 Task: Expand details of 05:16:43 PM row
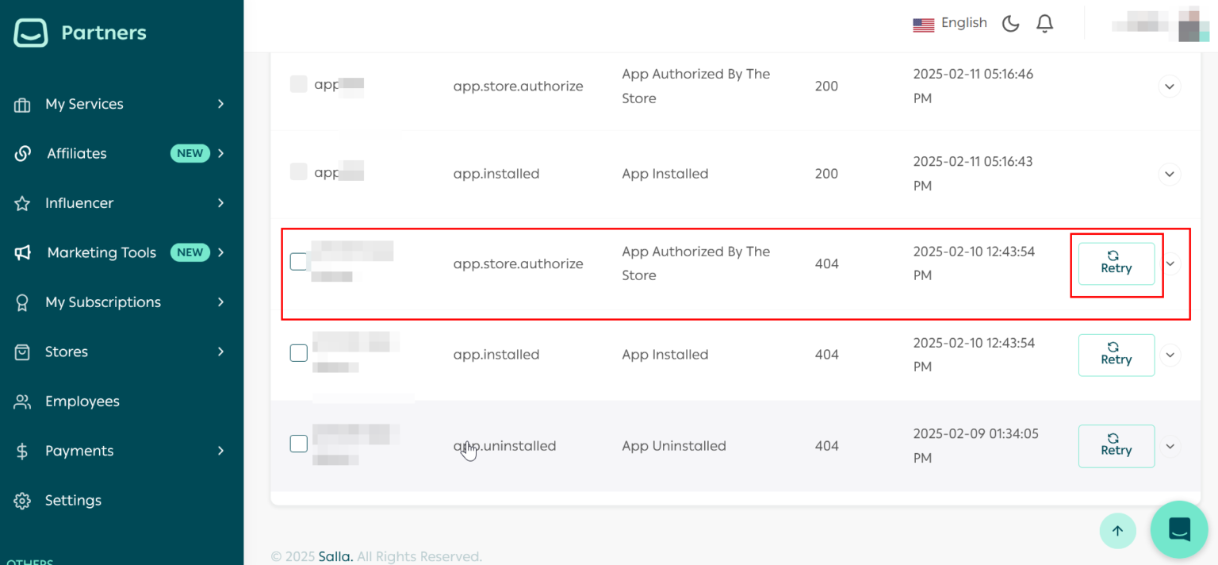[x=1170, y=173]
